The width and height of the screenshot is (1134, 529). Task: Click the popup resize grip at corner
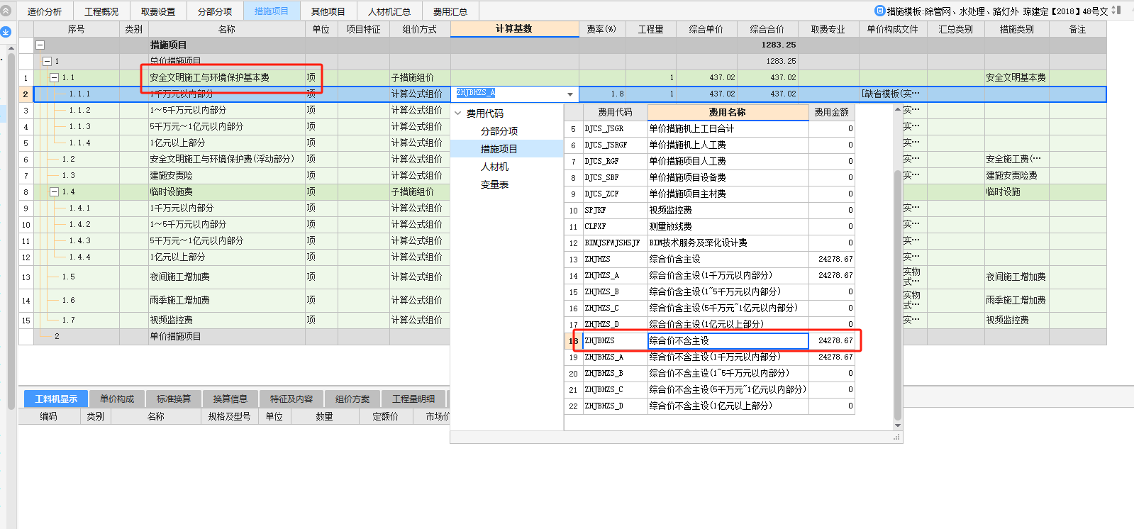tap(897, 438)
